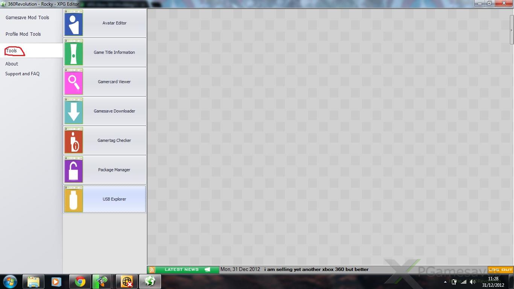This screenshot has height=289, width=514.
Task: Click the RSS feed icon
Action: click(152, 269)
